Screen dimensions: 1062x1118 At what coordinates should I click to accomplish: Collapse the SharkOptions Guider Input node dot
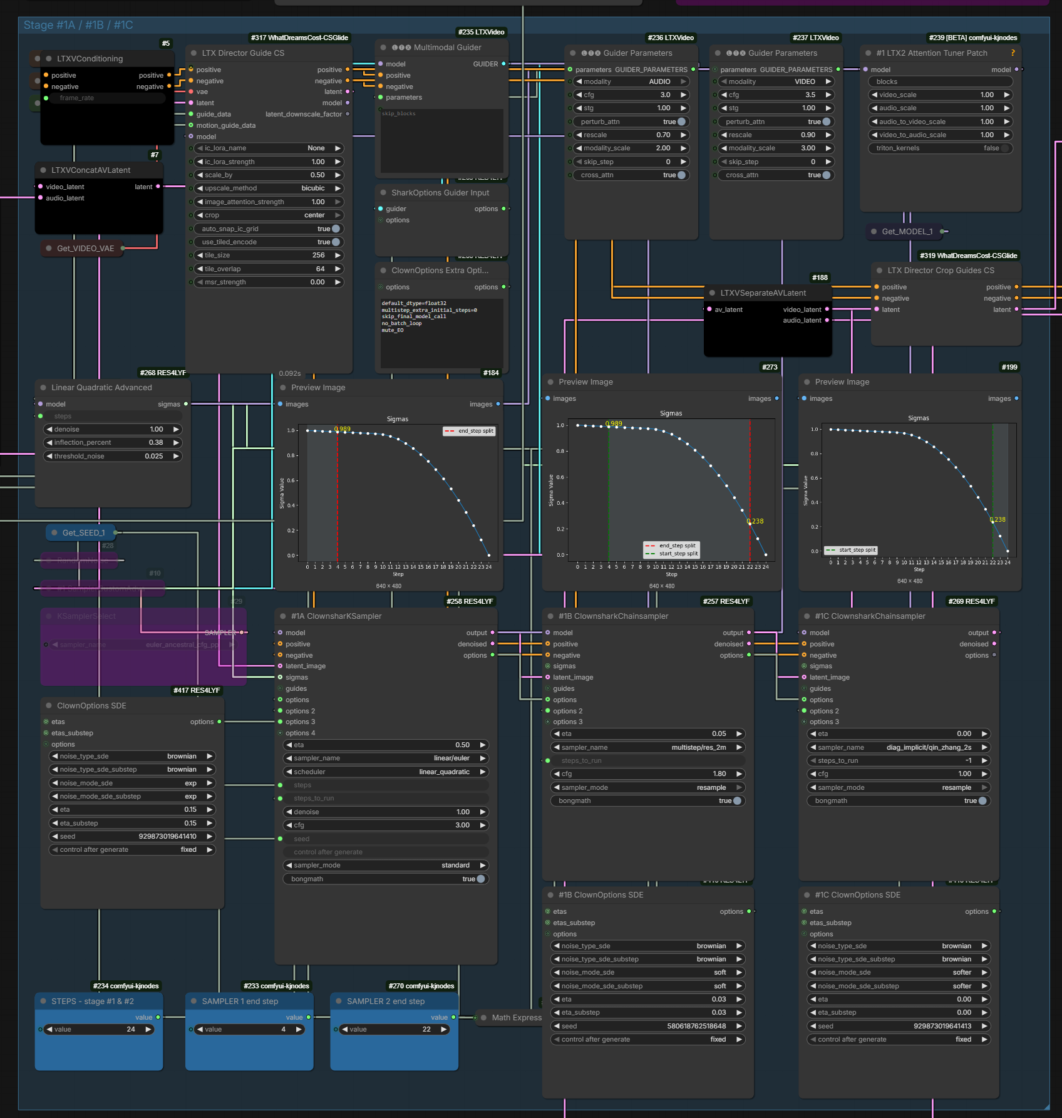pos(383,193)
